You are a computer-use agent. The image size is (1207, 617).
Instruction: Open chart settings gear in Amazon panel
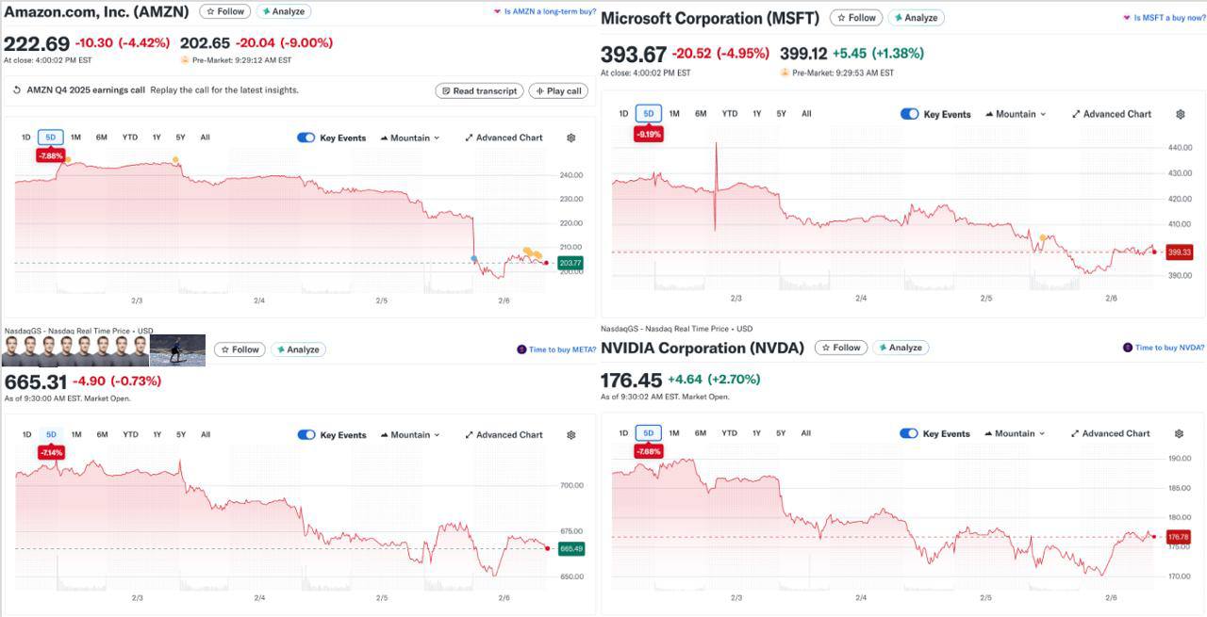pyautogui.click(x=570, y=138)
